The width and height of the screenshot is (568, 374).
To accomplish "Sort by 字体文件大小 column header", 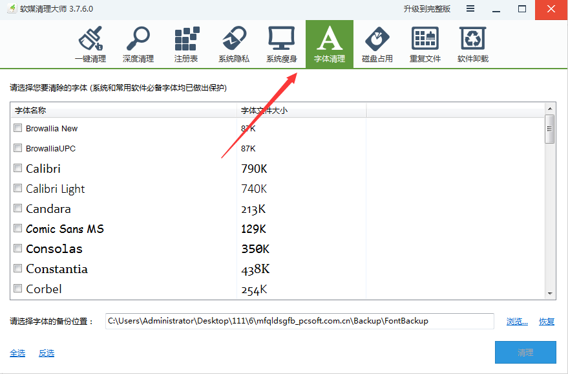I will pyautogui.click(x=301, y=111).
